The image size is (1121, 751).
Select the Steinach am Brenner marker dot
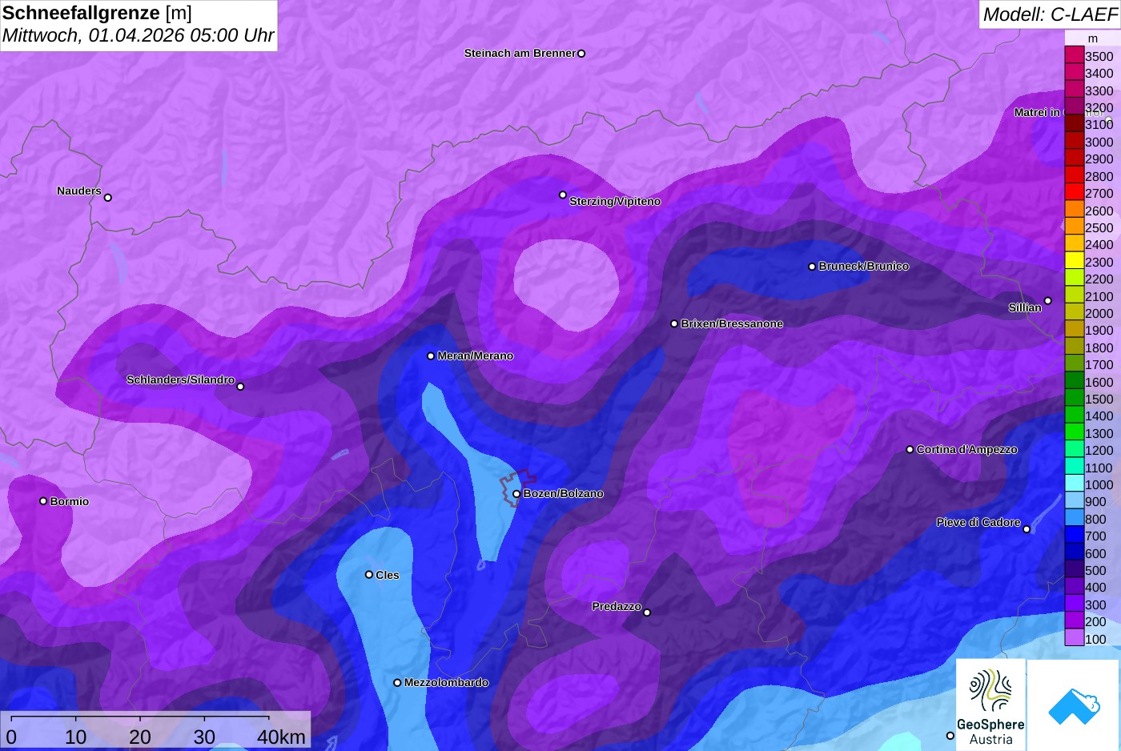(581, 54)
